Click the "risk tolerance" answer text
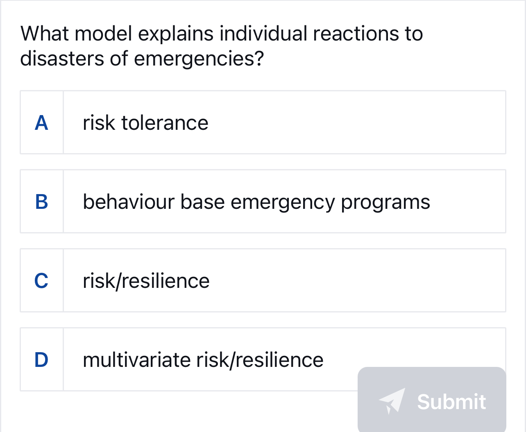The width and height of the screenshot is (526, 432). [x=145, y=122]
